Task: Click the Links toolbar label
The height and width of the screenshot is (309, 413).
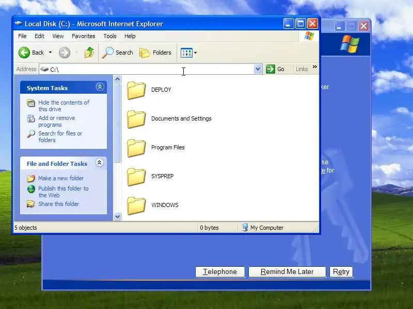Action: click(301, 69)
